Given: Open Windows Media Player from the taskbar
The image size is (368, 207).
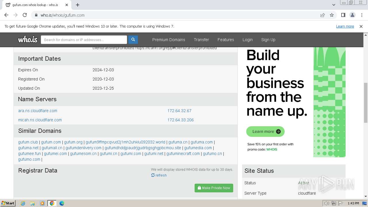Looking at the screenshot, I should click(42, 203).
